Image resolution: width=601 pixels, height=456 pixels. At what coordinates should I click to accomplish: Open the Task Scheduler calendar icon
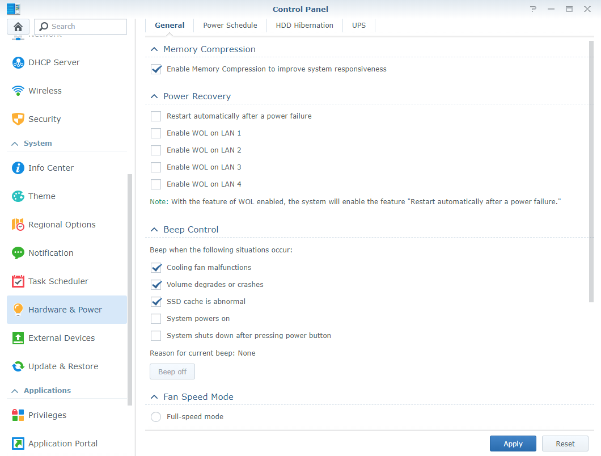coord(18,281)
